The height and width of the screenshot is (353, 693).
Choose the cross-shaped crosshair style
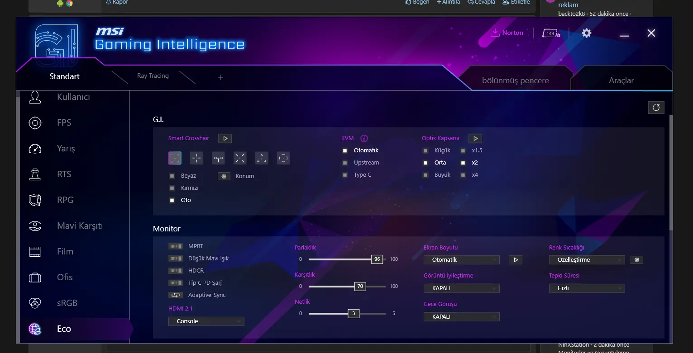[196, 158]
